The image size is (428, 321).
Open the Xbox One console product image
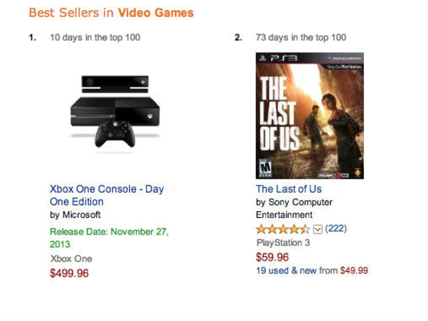pos(115,112)
